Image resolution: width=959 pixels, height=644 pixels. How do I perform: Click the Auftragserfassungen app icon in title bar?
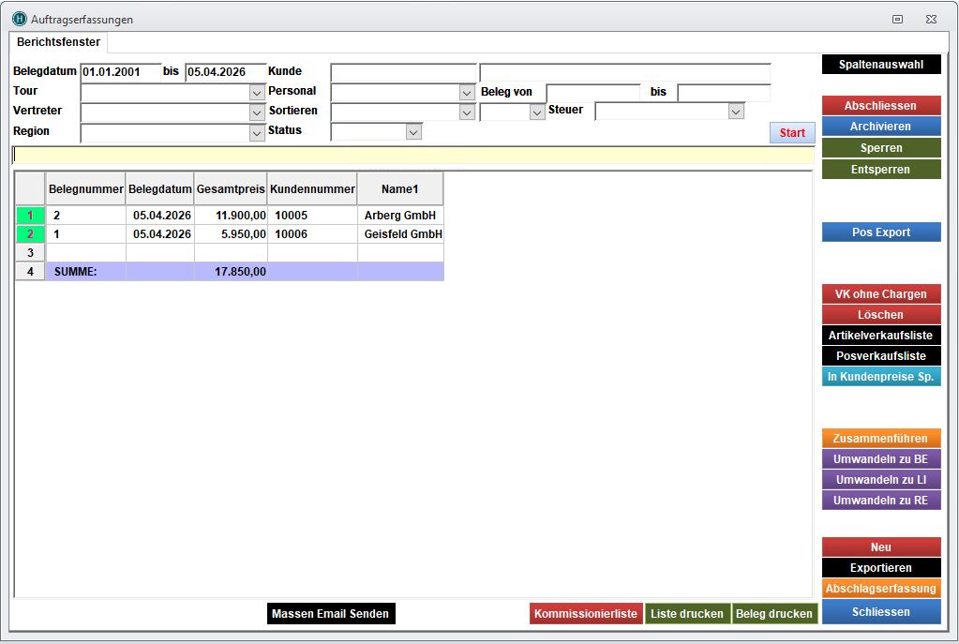coord(19,19)
